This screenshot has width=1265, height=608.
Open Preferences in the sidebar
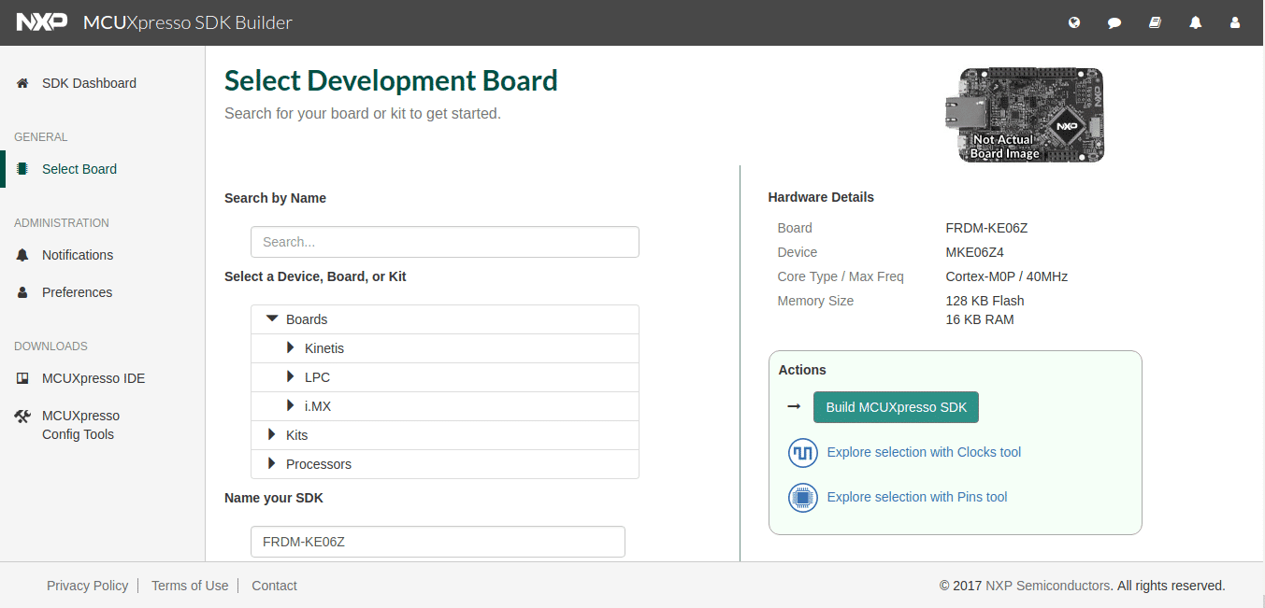click(77, 292)
